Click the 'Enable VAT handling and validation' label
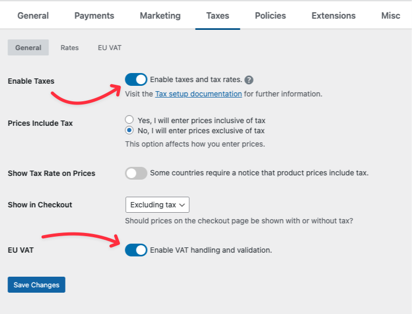This screenshot has height=314, width=412. 211,249
